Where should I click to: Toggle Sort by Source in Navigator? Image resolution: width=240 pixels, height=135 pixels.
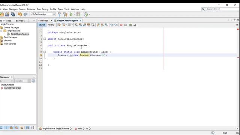point(33,127)
